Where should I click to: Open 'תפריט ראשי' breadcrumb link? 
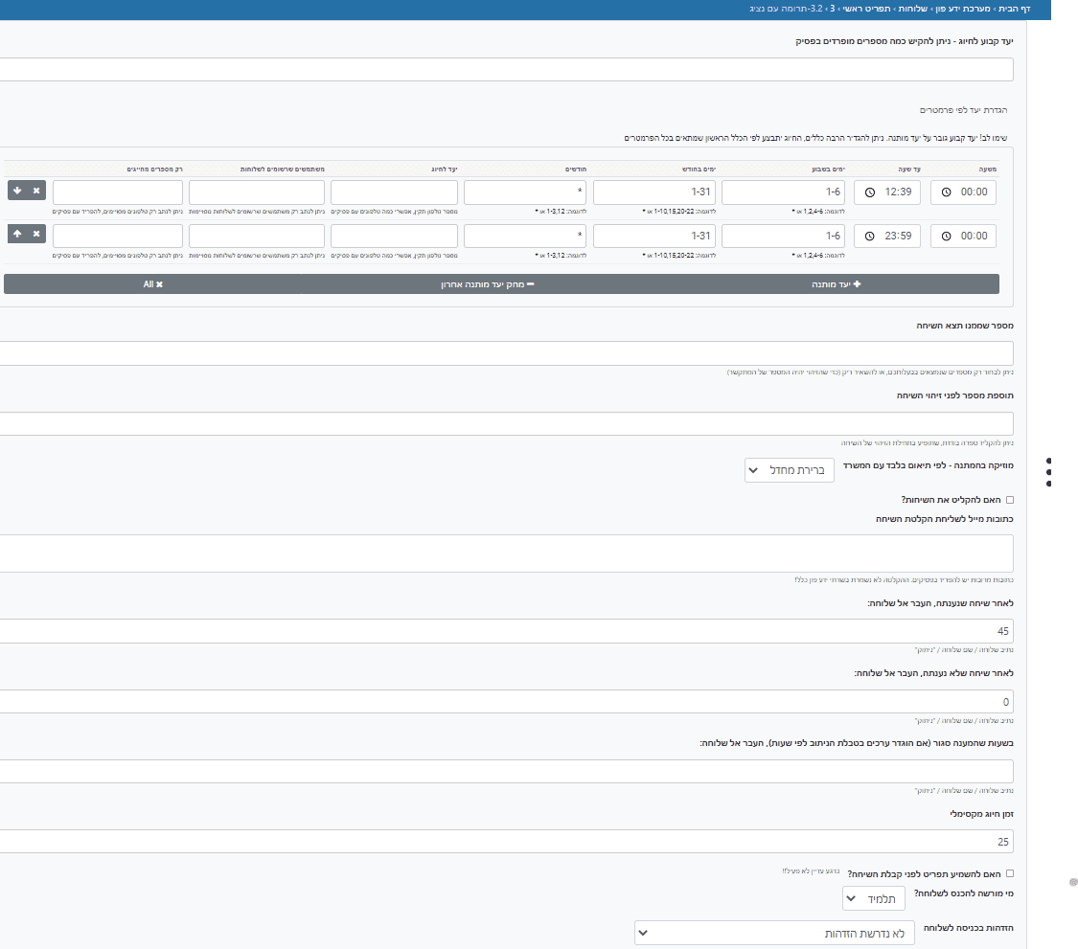[867, 9]
